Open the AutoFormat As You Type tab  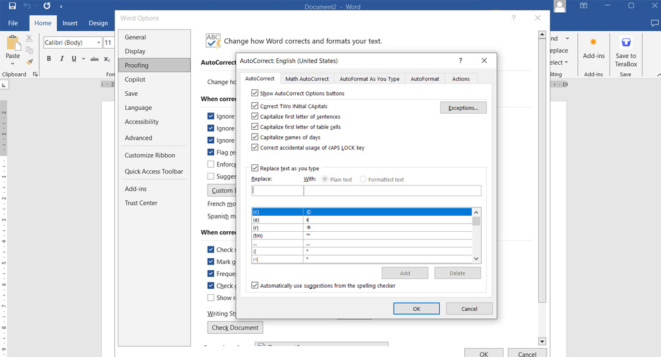(370, 79)
